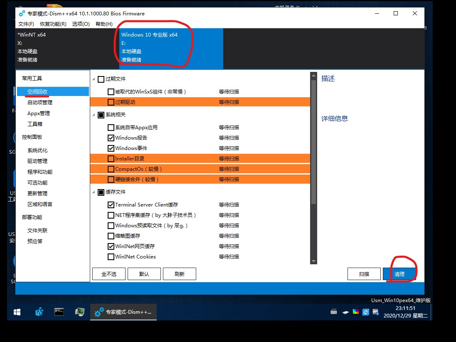The image size is (456, 342).
Task: Click drive eject icon in system tray
Action: pos(345,312)
